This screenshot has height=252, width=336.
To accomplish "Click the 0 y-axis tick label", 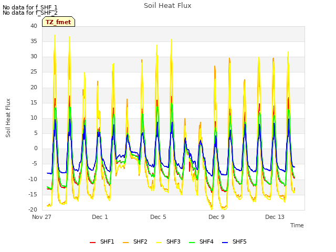I will [36, 149].
